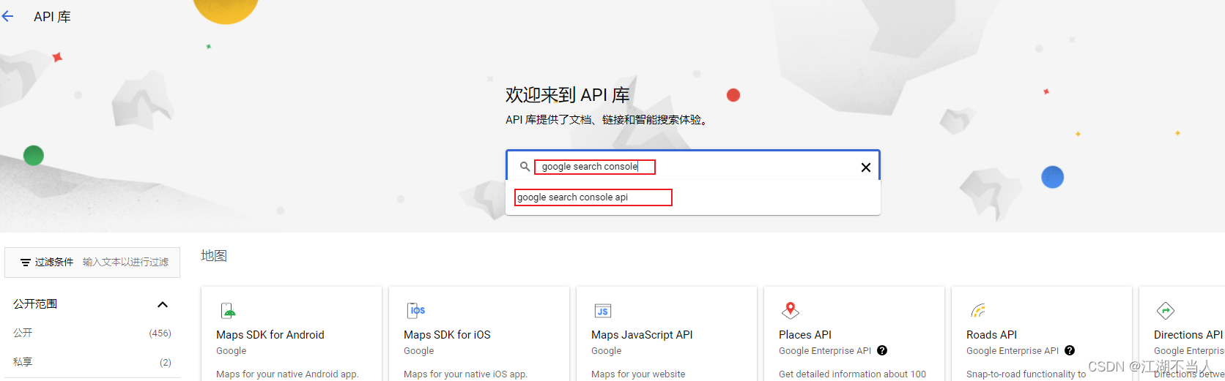Click the 地图 category heading

(214, 256)
